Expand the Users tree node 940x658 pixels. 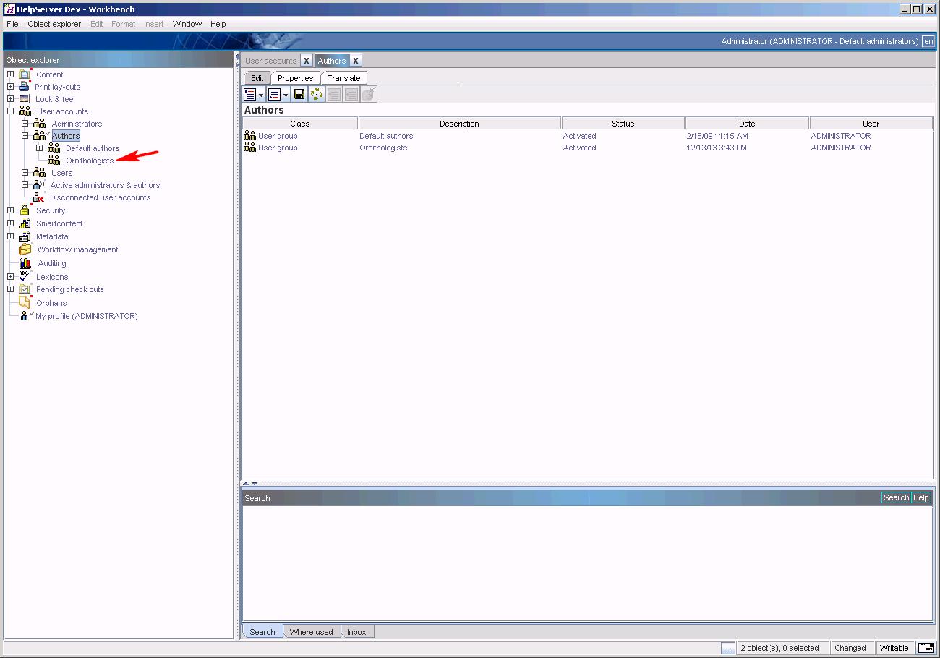(25, 173)
